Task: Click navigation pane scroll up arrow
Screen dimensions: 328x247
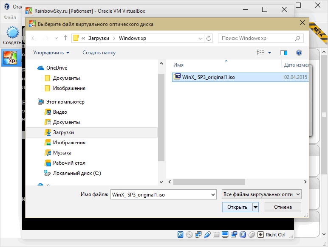Action: 161,63
